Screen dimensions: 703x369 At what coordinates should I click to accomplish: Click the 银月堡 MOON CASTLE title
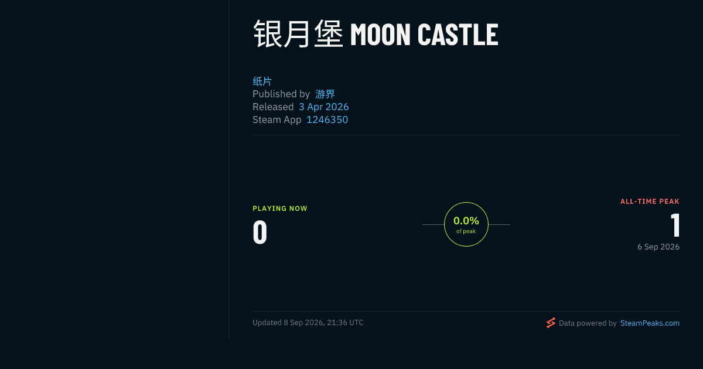[376, 35]
